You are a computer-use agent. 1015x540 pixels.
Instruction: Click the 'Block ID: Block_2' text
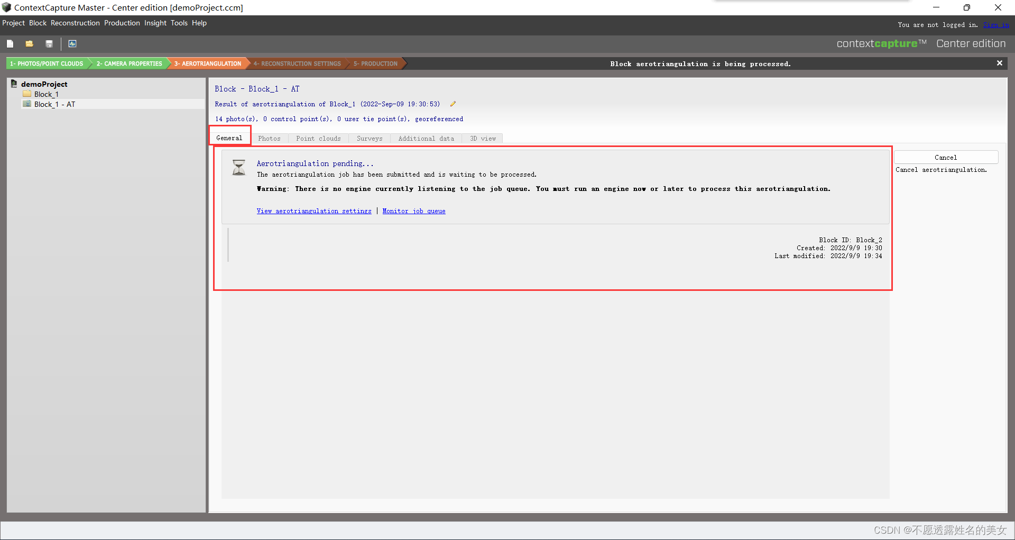pyautogui.click(x=851, y=240)
